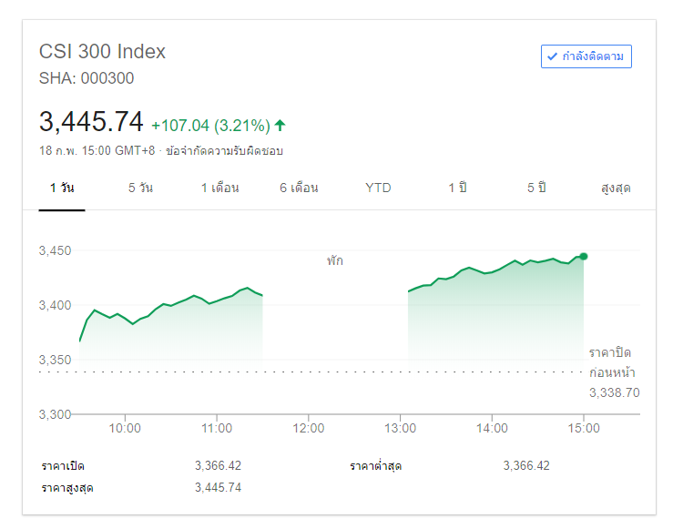
Task: Switch to the 5 วัน tab
Action: [140, 188]
